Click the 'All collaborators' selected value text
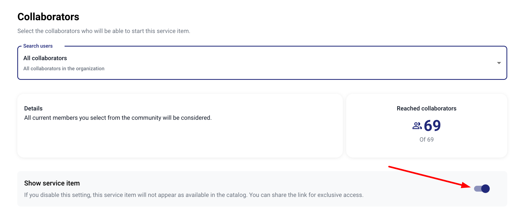Image resolution: width=524 pixels, height=223 pixels. [x=45, y=58]
